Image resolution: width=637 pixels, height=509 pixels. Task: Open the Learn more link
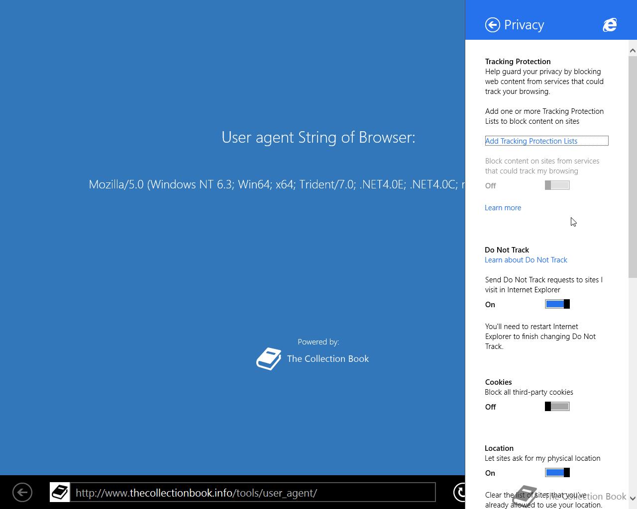point(503,208)
